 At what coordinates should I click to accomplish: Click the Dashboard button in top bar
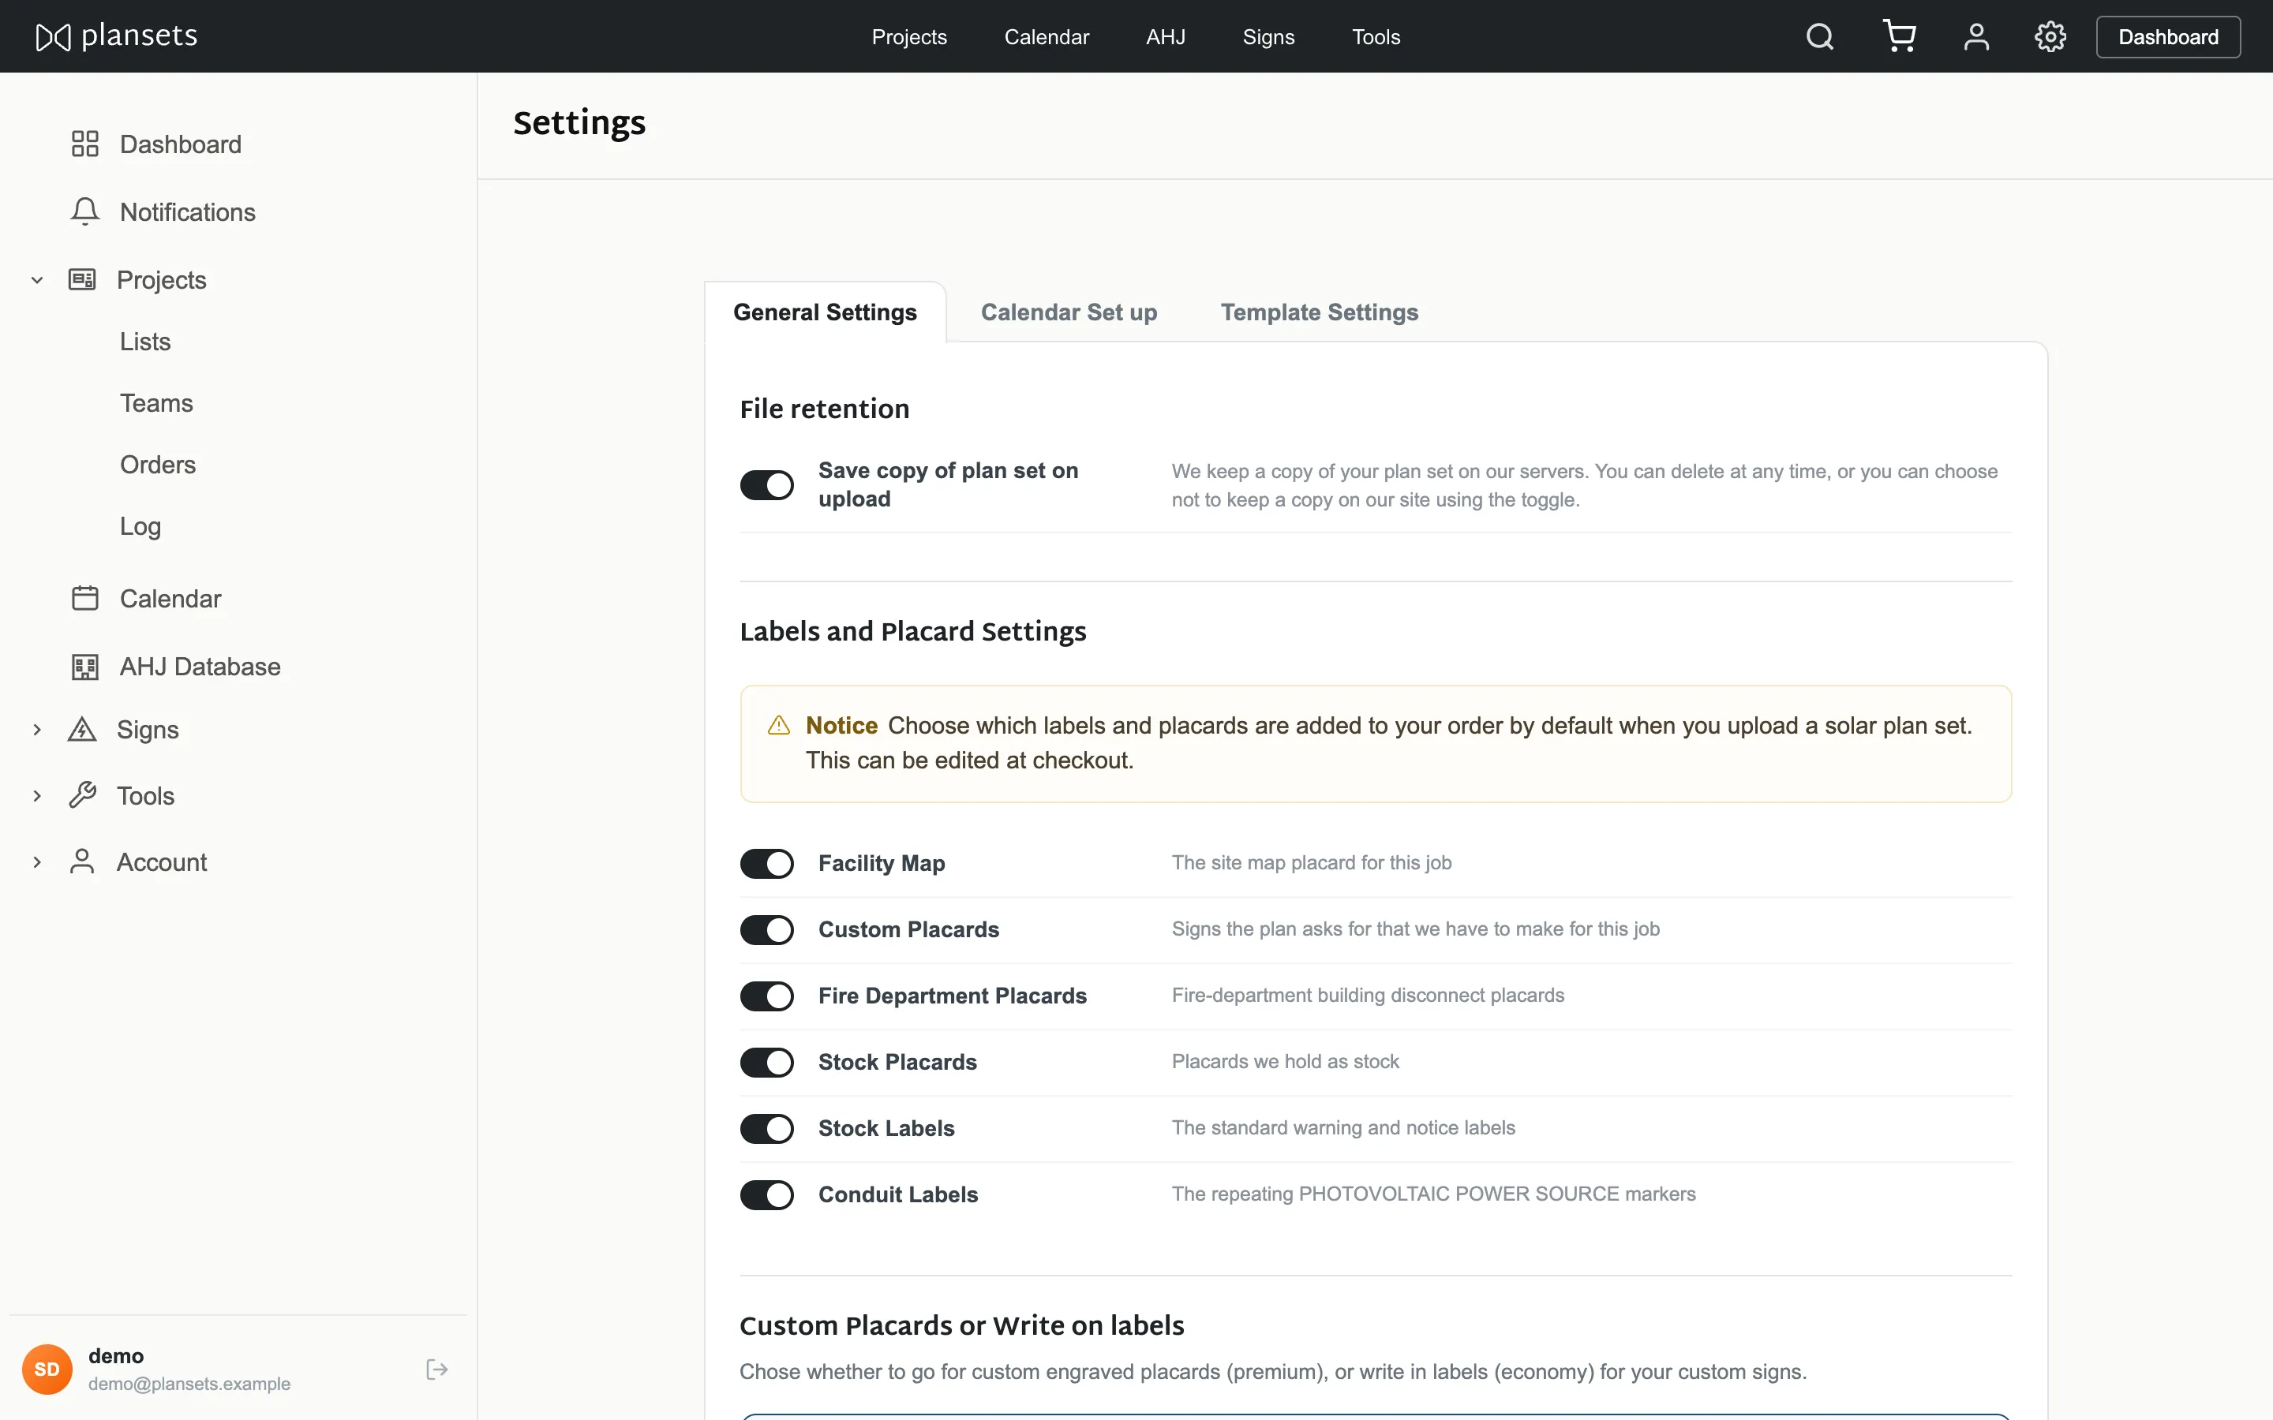tap(2168, 36)
